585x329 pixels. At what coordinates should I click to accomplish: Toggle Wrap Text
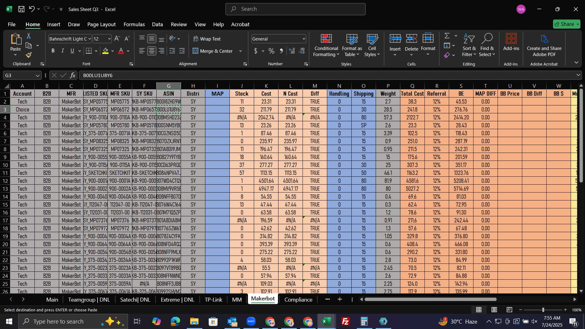pyautogui.click(x=207, y=39)
